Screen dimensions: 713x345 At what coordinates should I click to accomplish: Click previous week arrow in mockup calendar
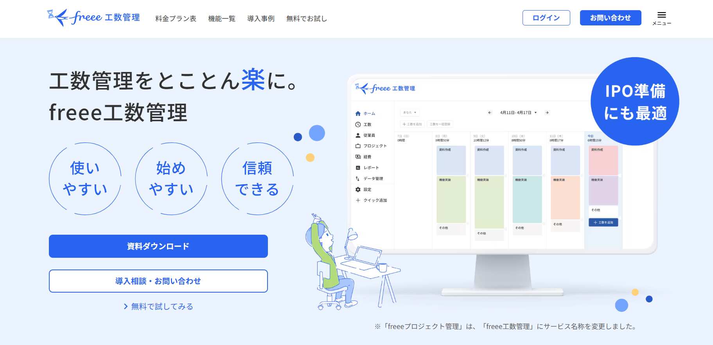[x=490, y=113]
